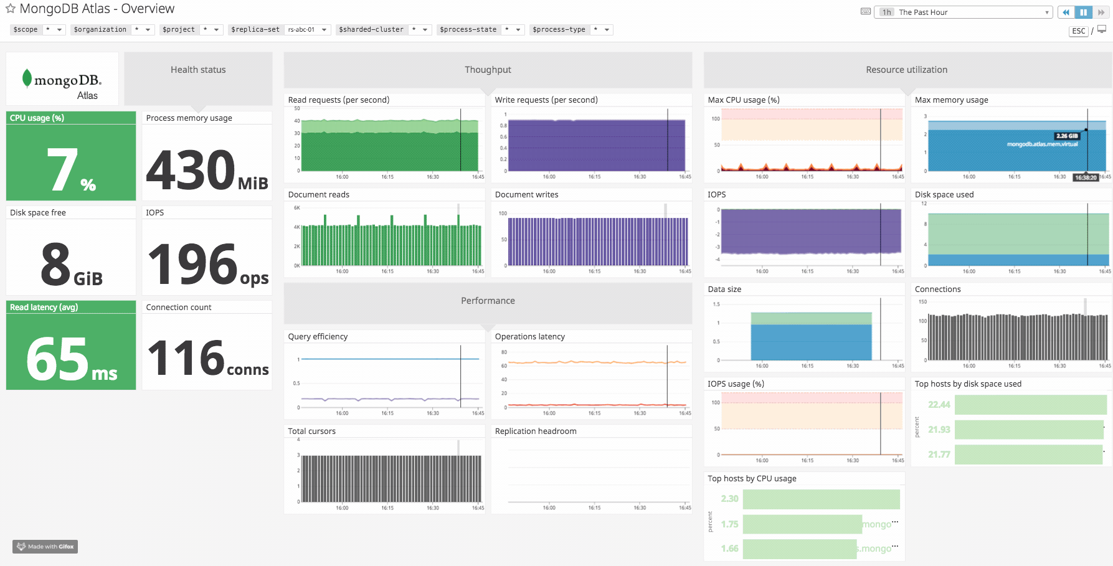Fast-forward the dashboard timeline
The height and width of the screenshot is (566, 1113).
click(x=1101, y=12)
